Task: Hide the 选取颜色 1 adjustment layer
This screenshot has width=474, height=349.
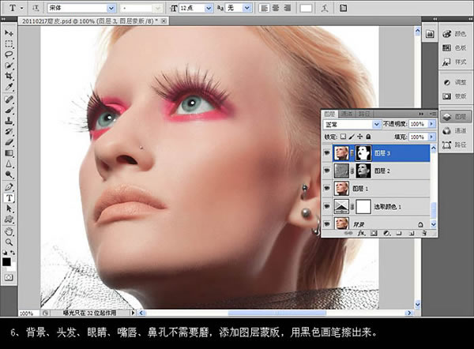Action: (x=327, y=206)
